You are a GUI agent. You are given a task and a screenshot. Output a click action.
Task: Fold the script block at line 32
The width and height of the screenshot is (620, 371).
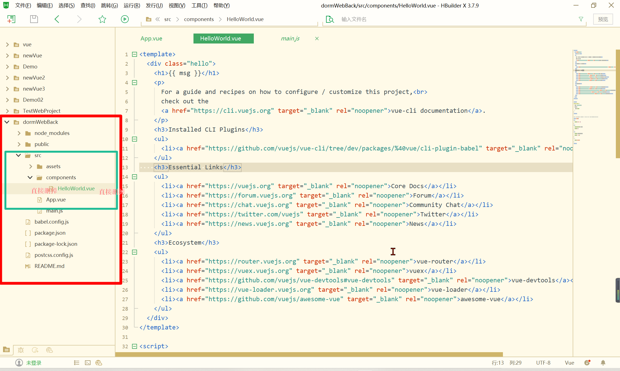(x=135, y=346)
